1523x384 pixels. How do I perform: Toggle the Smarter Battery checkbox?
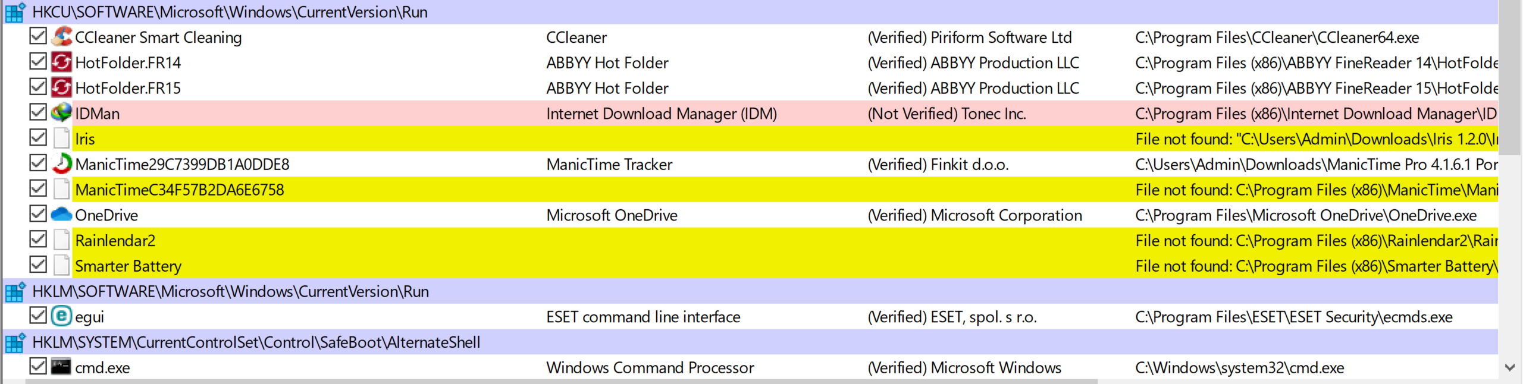(x=38, y=265)
